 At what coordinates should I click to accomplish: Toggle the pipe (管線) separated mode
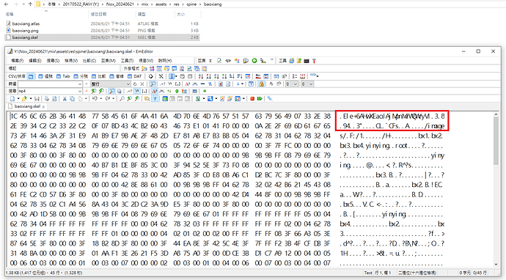[x=116, y=76]
